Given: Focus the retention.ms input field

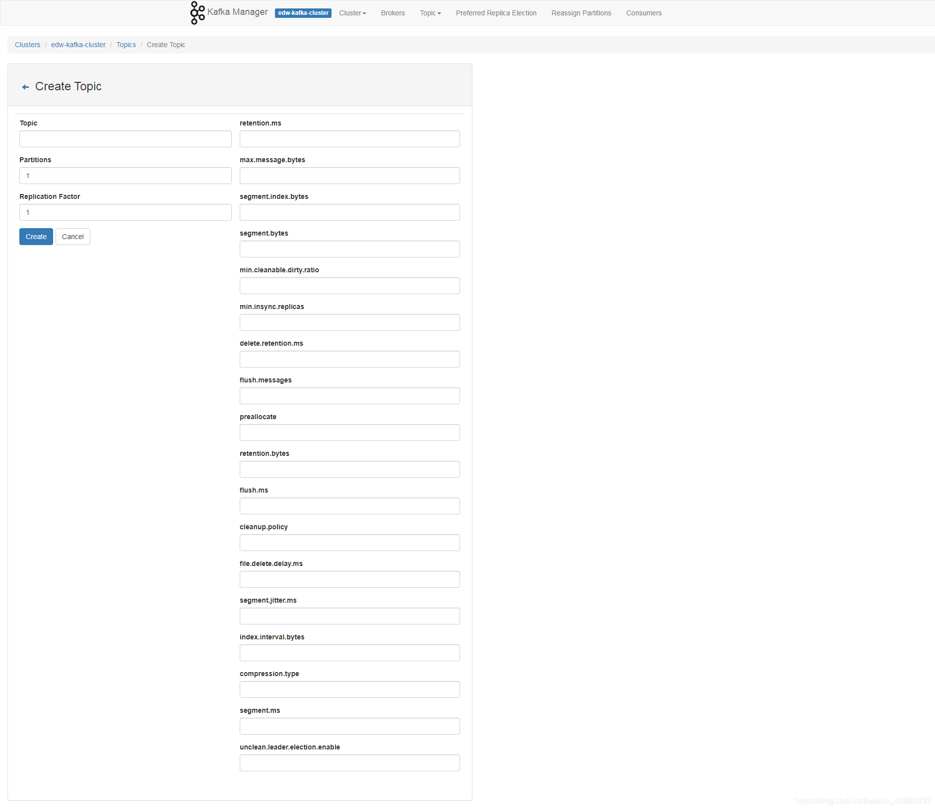Looking at the screenshot, I should [x=350, y=139].
